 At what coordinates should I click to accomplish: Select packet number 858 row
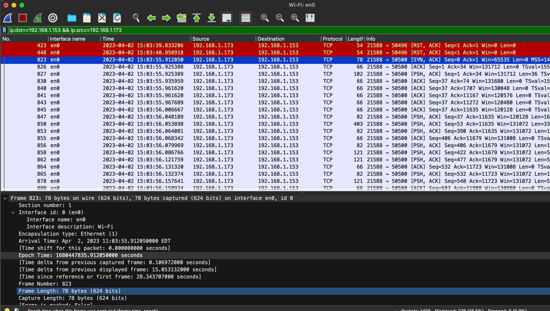tap(275, 153)
